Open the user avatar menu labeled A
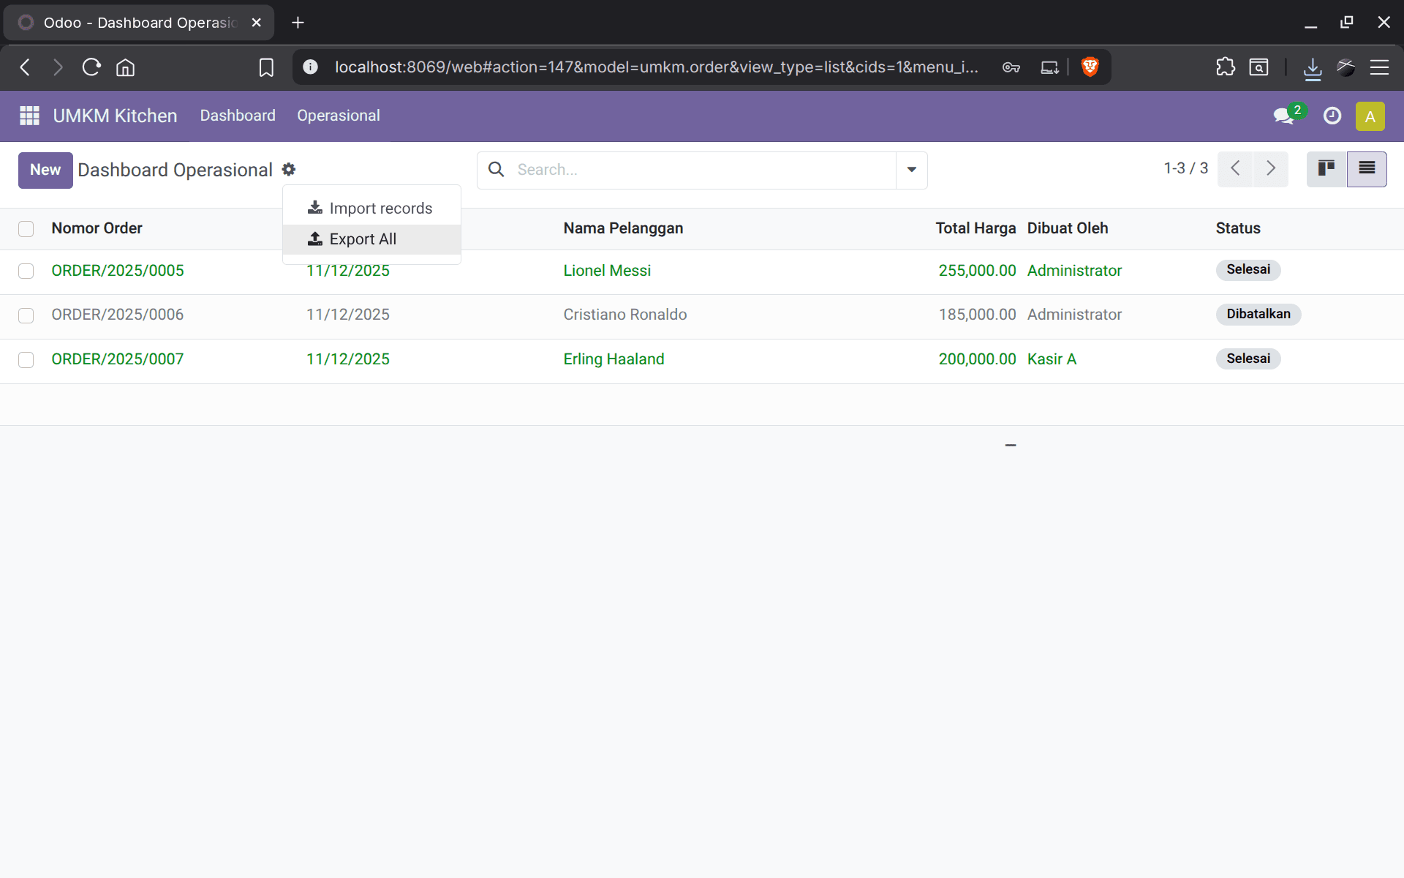 [x=1370, y=116]
